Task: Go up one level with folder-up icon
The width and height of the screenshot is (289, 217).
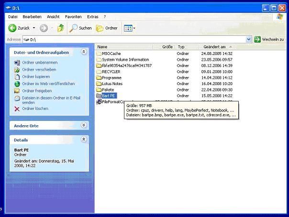Action: (61, 28)
